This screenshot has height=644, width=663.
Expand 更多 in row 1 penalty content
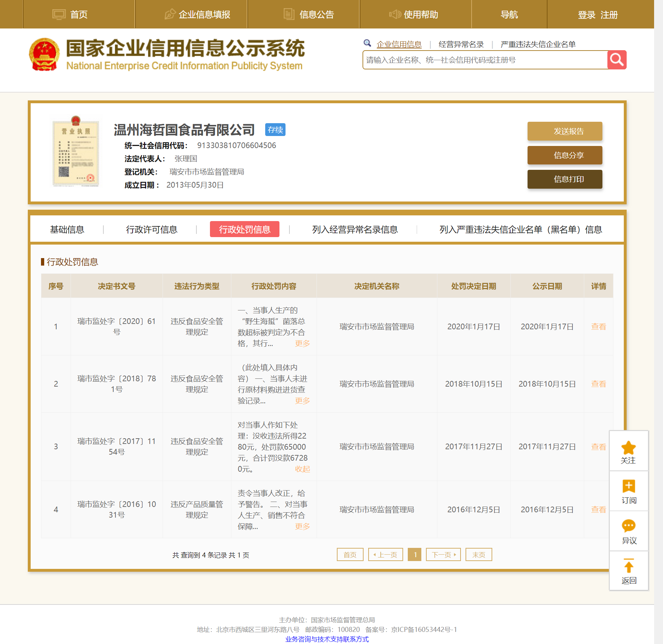pyautogui.click(x=303, y=344)
